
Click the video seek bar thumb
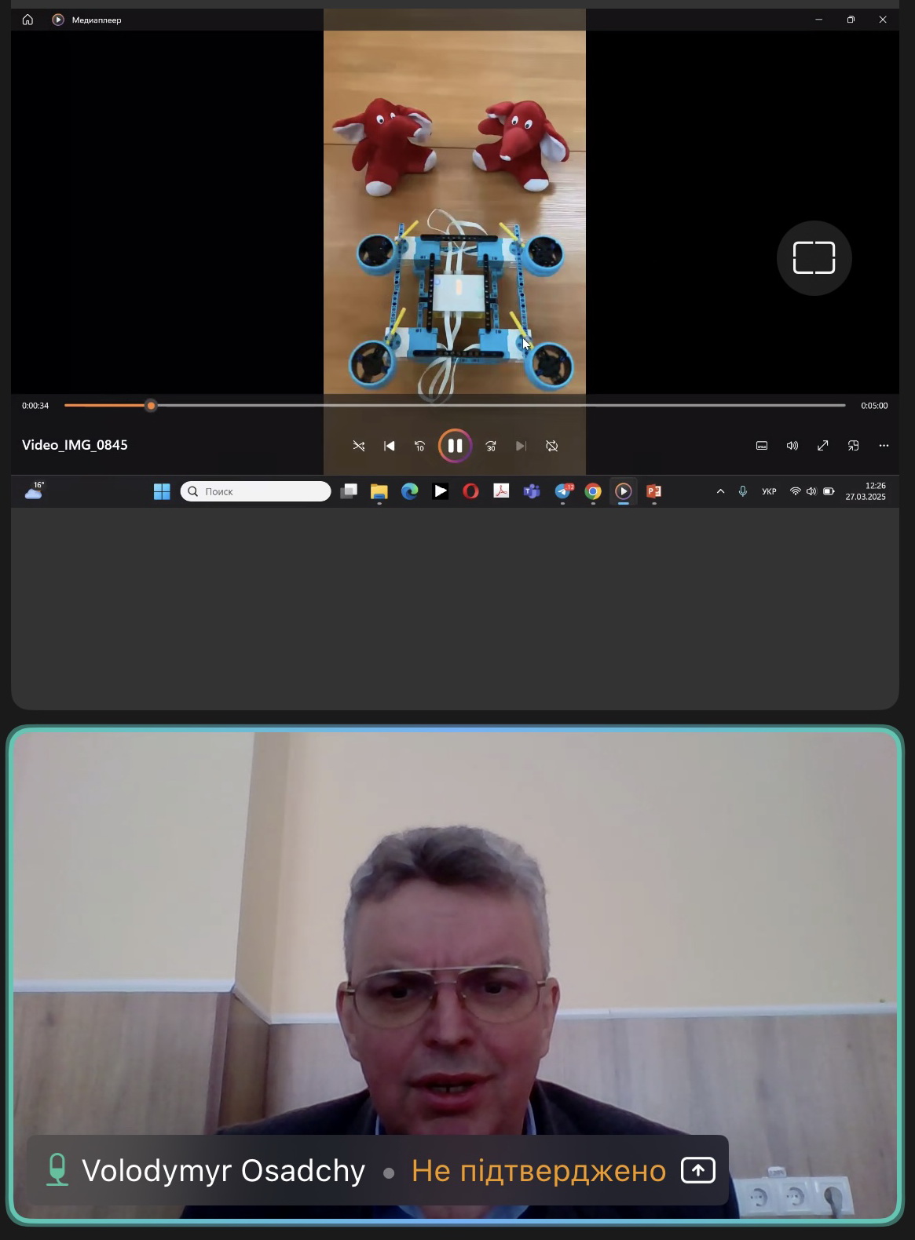coord(151,406)
